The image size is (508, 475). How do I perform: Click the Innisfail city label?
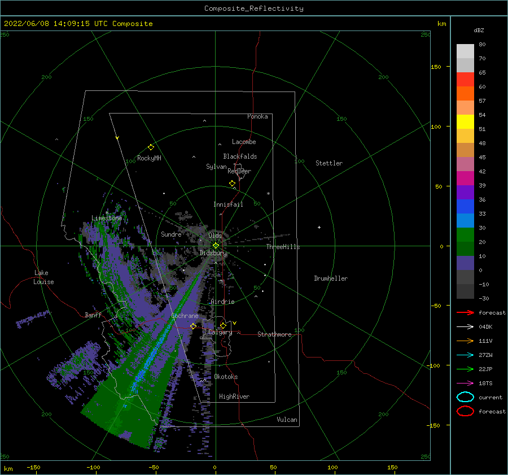click(x=228, y=204)
